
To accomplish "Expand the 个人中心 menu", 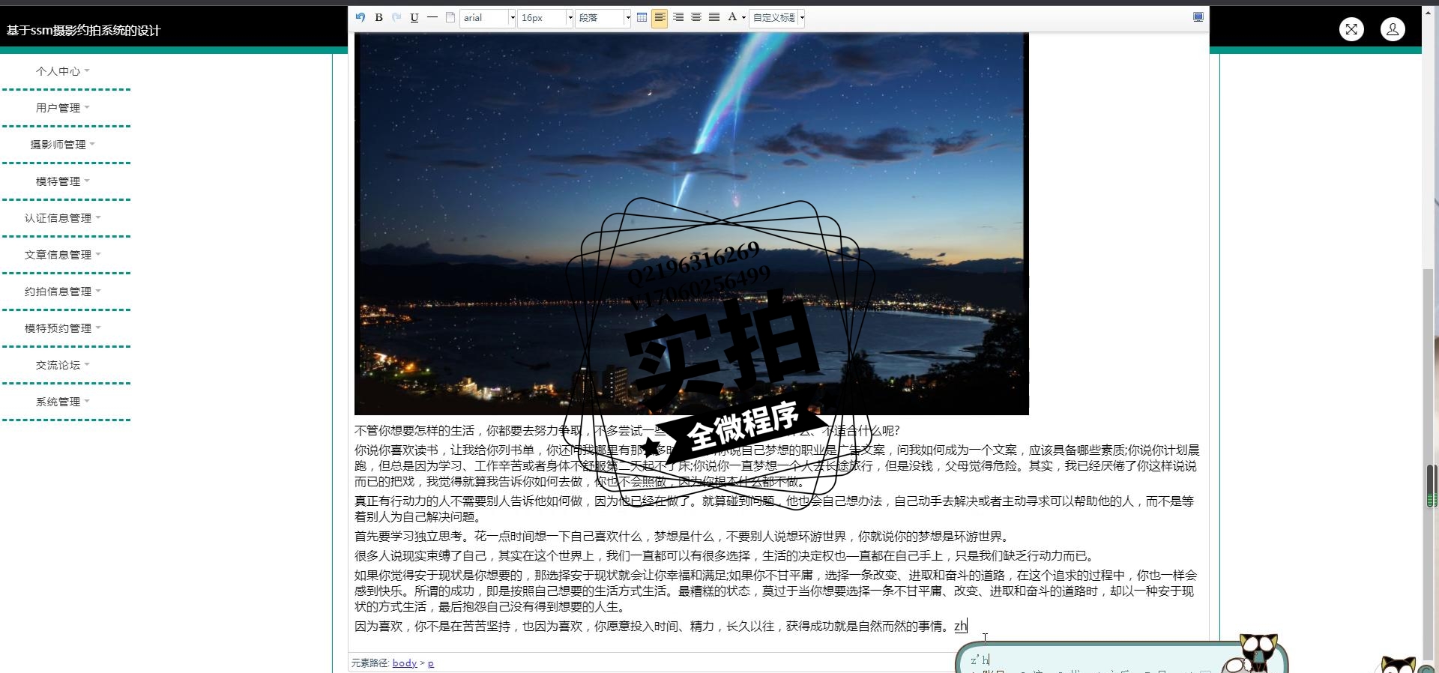I will pyautogui.click(x=63, y=71).
